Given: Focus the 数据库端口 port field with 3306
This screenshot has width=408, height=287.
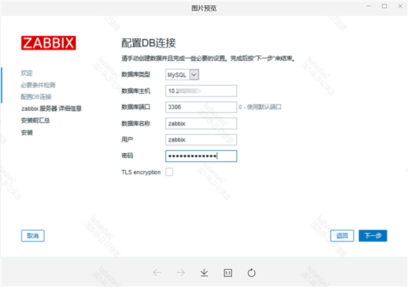Looking at the screenshot, I should 201,107.
